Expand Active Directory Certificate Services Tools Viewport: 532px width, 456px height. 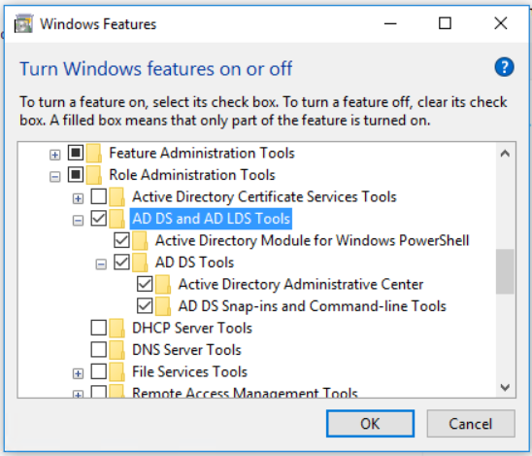point(78,198)
